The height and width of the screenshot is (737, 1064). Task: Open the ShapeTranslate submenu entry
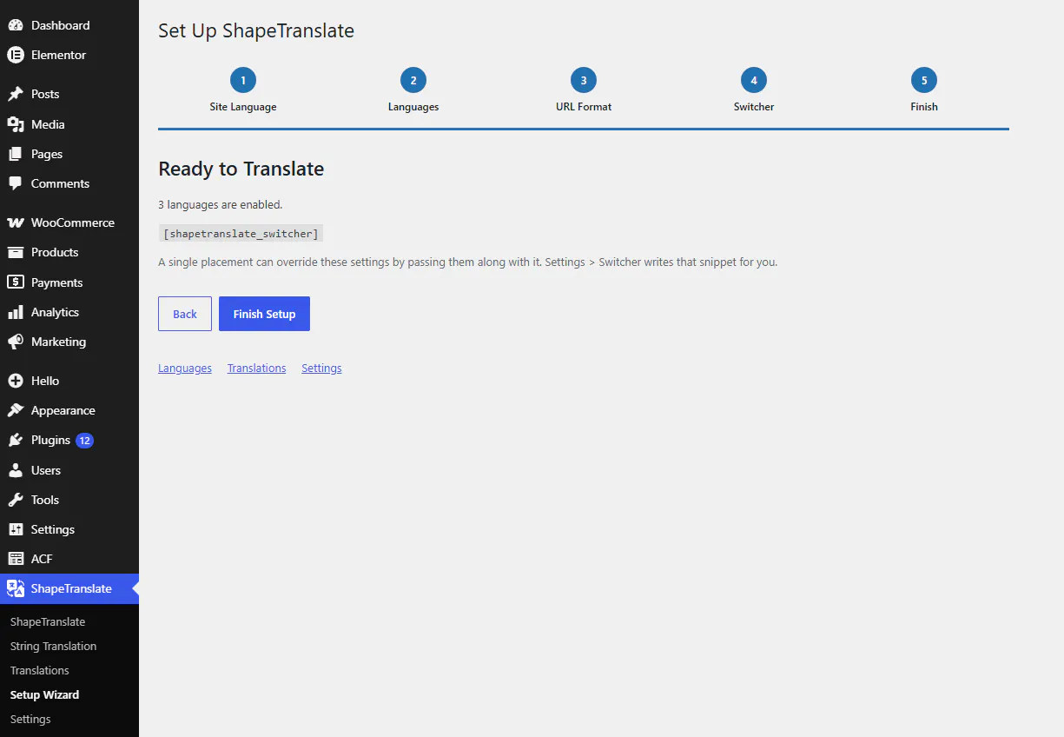(48, 621)
